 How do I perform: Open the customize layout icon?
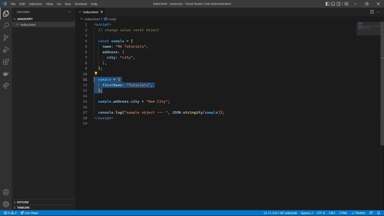[346, 4]
